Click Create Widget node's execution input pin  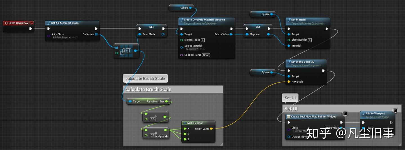[x=289, y=122]
